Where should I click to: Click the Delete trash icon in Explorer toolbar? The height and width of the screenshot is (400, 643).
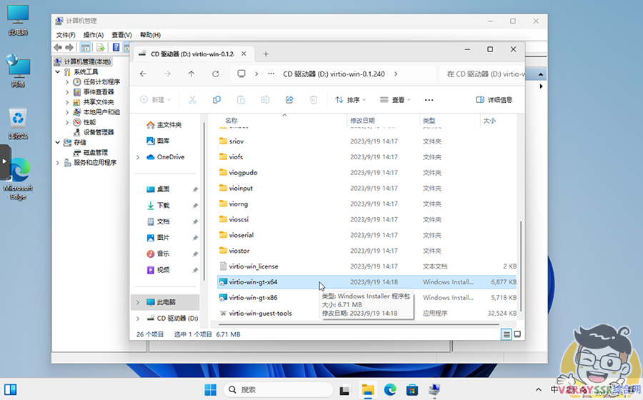[x=314, y=99]
